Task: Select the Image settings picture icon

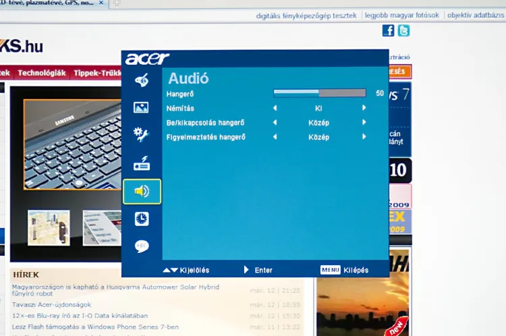Action: (141, 107)
